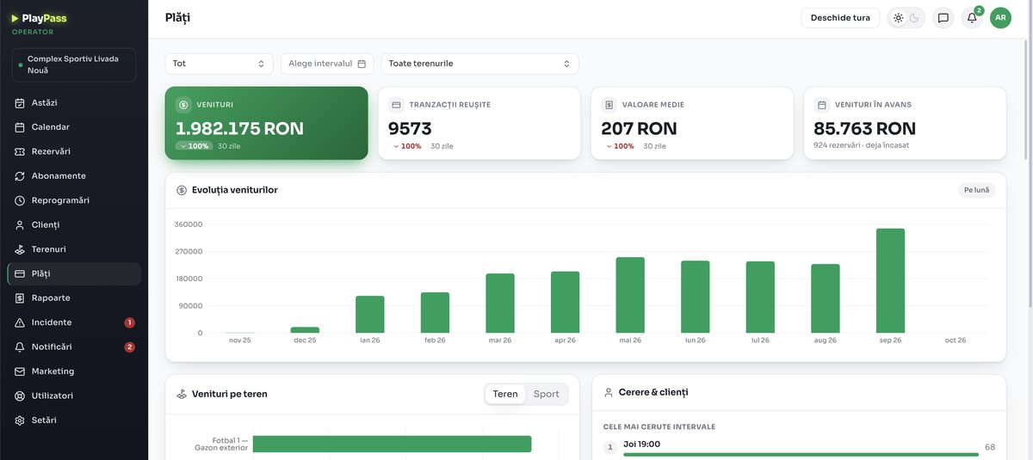
Task: Click '924 rezervări · deja încasat' text
Action: [x=861, y=145]
